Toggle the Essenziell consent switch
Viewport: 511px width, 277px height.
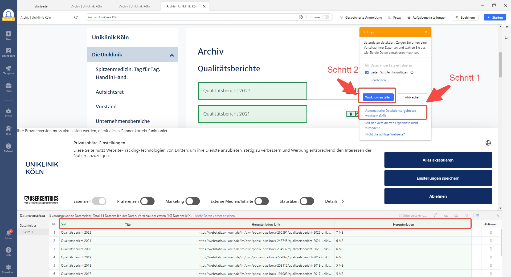(x=99, y=201)
